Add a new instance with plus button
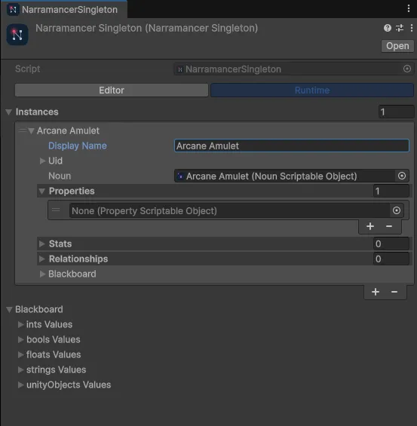This screenshot has height=426, width=417. 376,292
